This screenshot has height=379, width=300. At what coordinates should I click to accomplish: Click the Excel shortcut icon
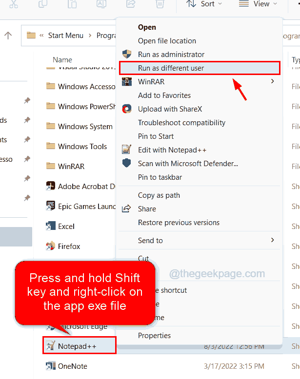pos(50,226)
